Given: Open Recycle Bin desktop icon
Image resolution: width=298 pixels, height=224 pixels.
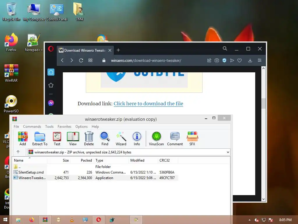Looking at the screenshot, I should [11, 11].
